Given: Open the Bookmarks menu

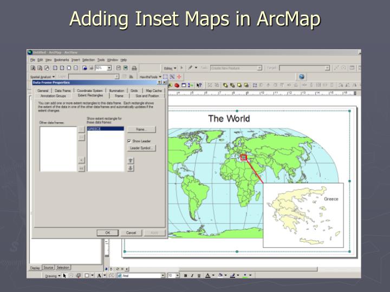Looking at the screenshot, I should [62, 59].
